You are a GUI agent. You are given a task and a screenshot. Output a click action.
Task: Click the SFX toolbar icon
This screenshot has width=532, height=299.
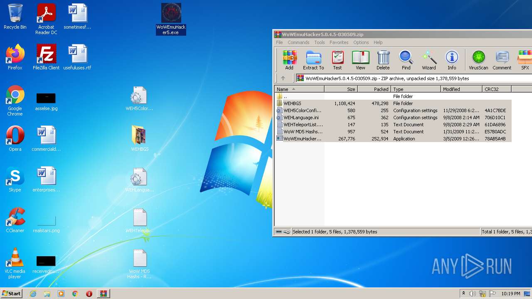click(x=525, y=60)
